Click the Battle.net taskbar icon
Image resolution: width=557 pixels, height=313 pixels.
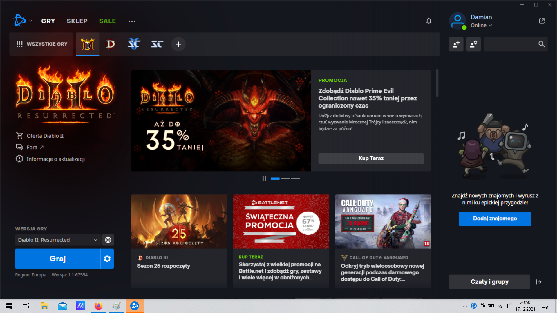(x=135, y=306)
